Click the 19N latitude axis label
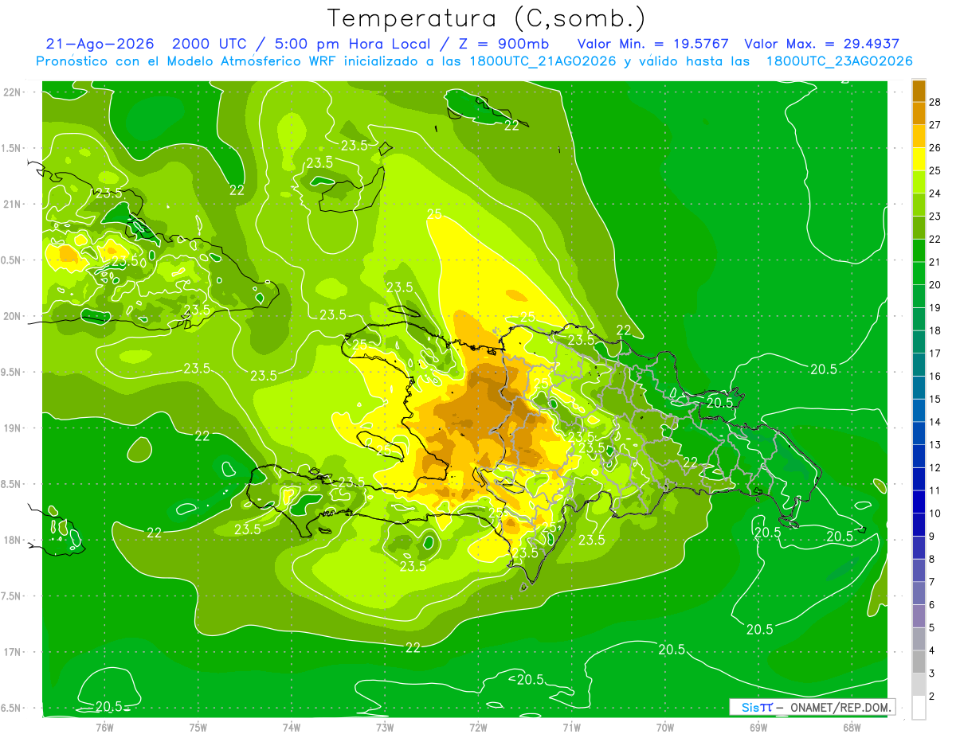The height and width of the screenshot is (738, 956). [12, 428]
